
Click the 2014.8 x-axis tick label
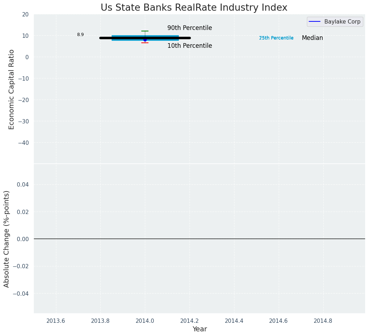[x=323, y=321]
